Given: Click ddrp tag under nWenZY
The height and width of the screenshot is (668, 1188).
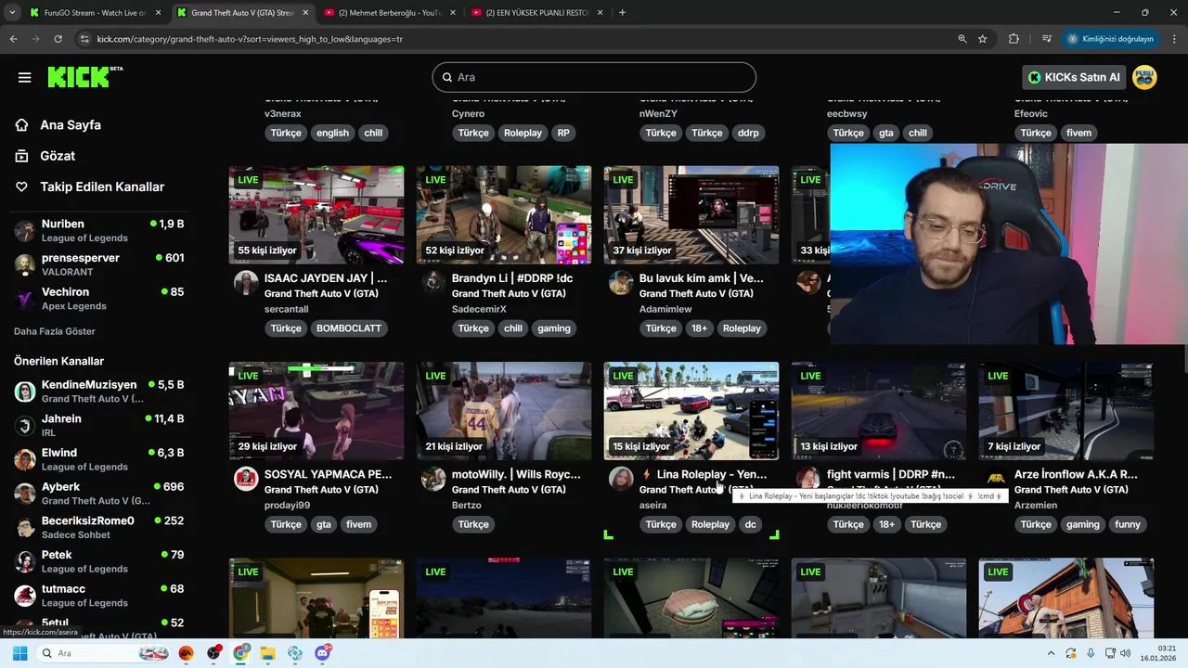Looking at the screenshot, I should coord(748,133).
